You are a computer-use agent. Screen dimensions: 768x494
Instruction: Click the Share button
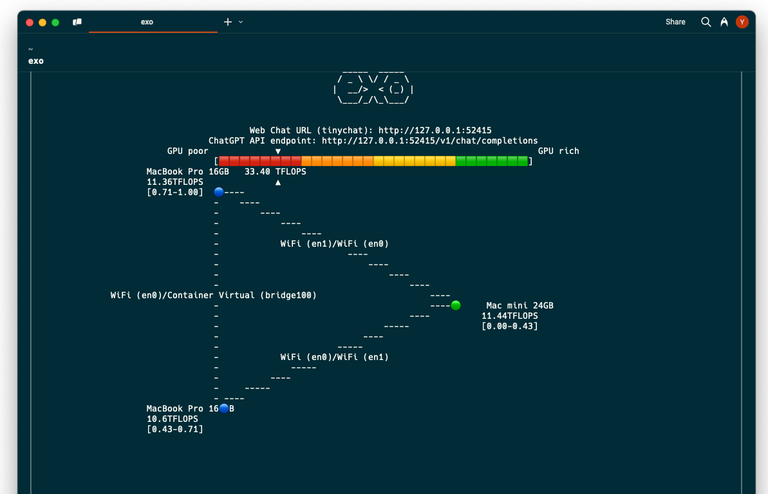click(x=675, y=22)
